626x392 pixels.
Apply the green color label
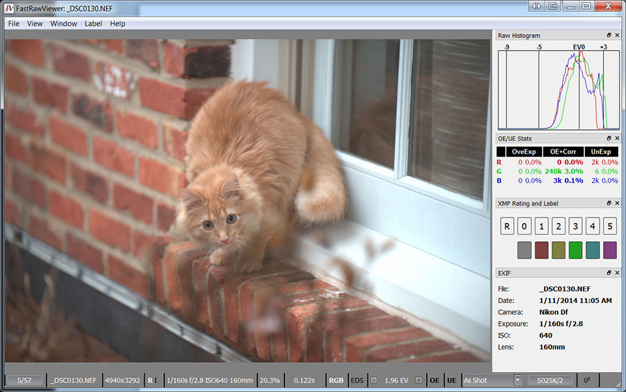(x=576, y=250)
